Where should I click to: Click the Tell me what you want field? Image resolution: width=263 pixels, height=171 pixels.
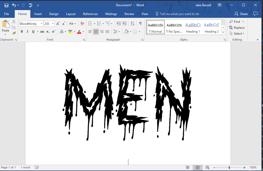[179, 14]
